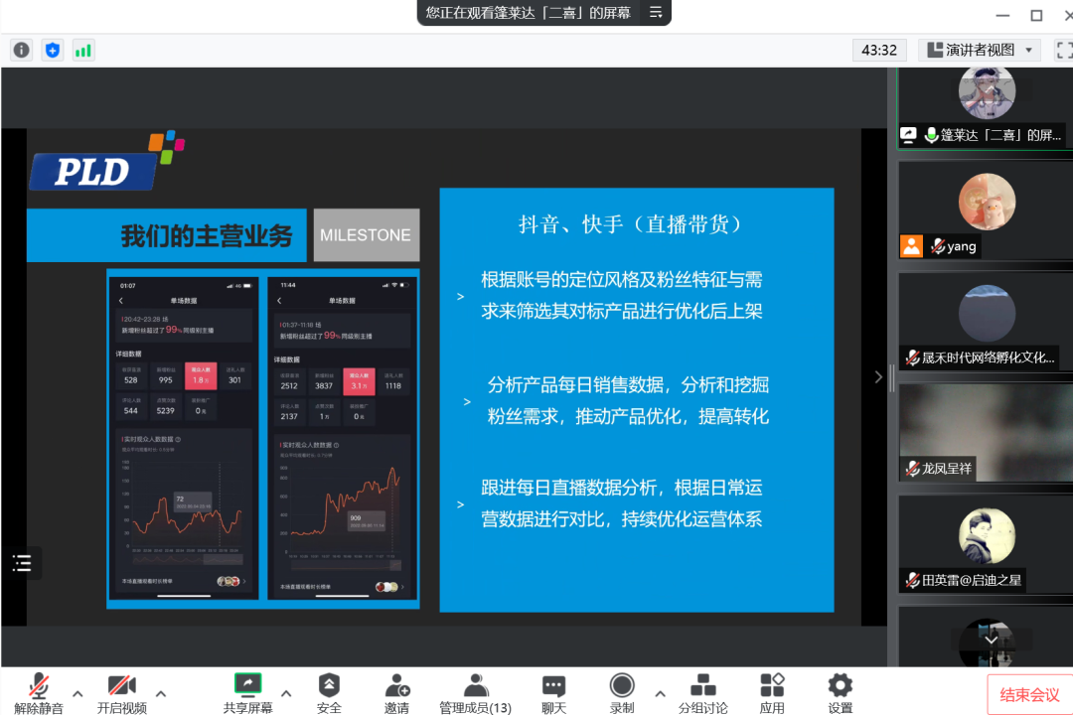Open the 应用 apps panel
This screenshot has width=1073, height=715.
click(x=772, y=693)
